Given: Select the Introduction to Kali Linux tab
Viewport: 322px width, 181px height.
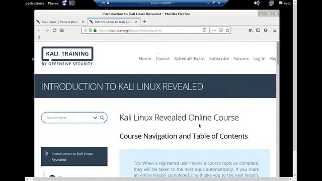Looking at the screenshot, I should [x=114, y=22].
